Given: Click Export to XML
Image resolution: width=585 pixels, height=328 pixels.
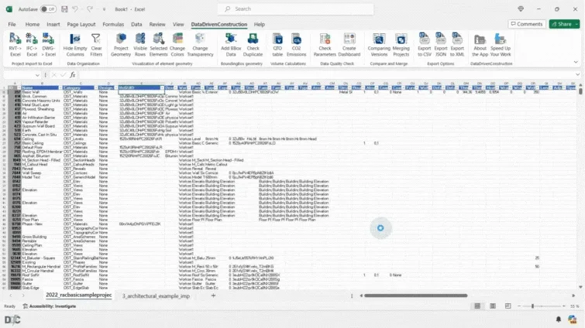Looking at the screenshot, I should (457, 45).
